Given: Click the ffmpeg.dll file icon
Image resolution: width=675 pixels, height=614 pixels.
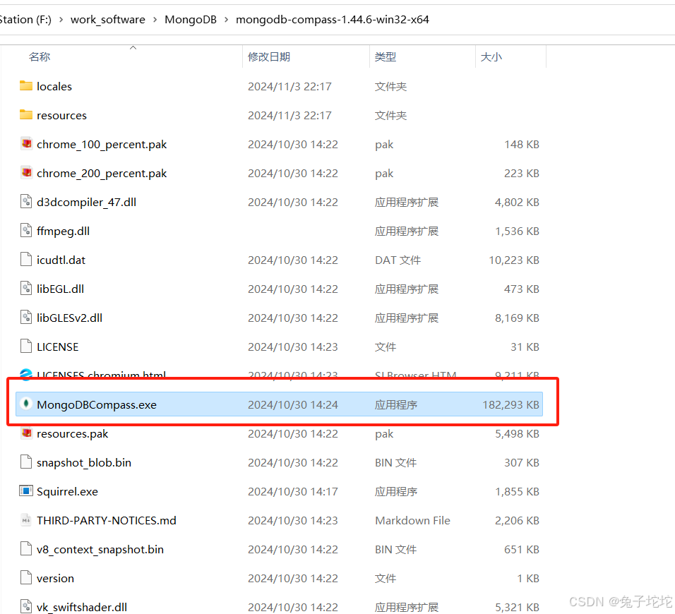Looking at the screenshot, I should coord(26,231).
